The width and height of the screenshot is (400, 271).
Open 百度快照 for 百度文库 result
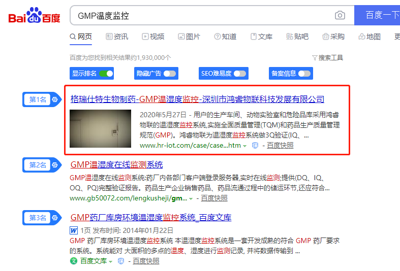point(146,261)
